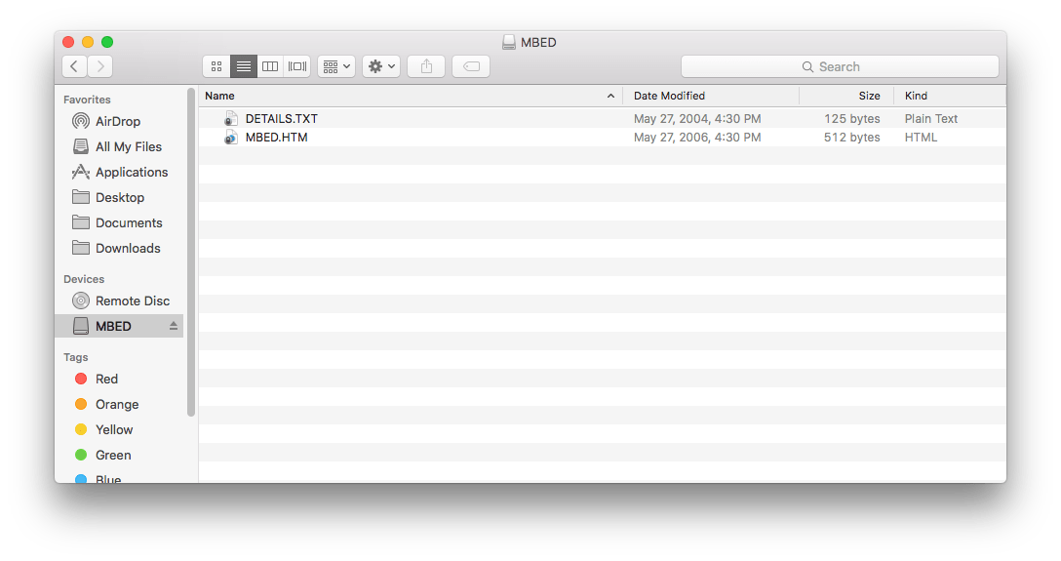Switch to column view
The width and height of the screenshot is (1061, 561).
(270, 66)
